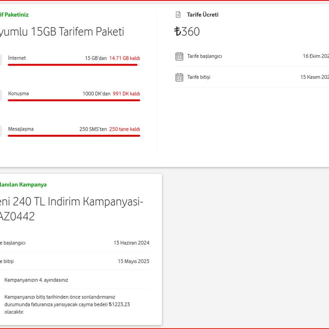
Task: Click the '1000 DK'dan' quota text
Action: (96, 93)
